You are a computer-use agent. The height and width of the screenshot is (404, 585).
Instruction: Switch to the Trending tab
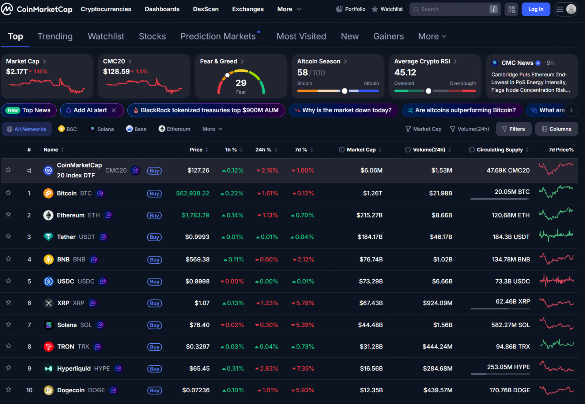[55, 36]
